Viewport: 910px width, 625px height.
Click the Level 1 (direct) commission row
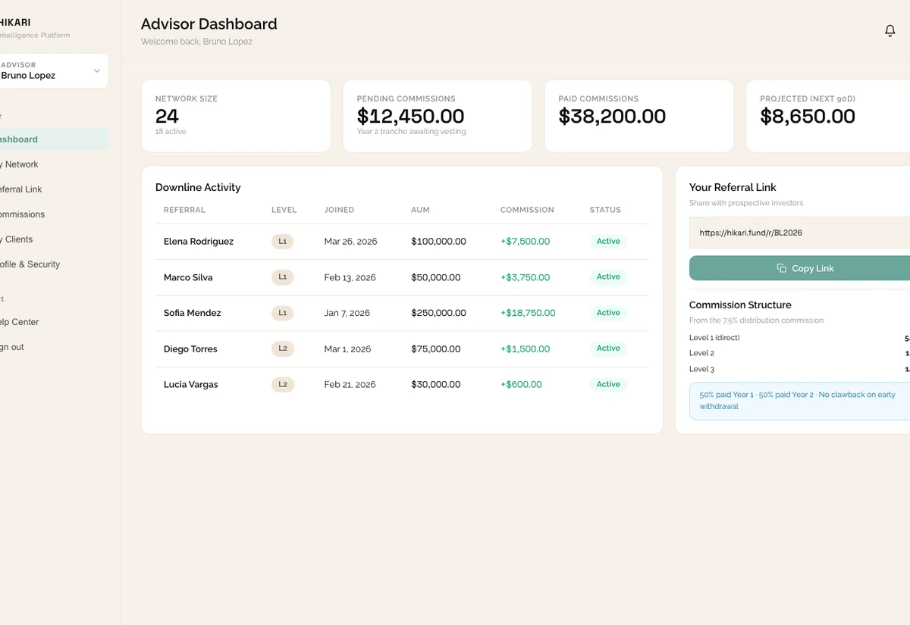pos(799,338)
